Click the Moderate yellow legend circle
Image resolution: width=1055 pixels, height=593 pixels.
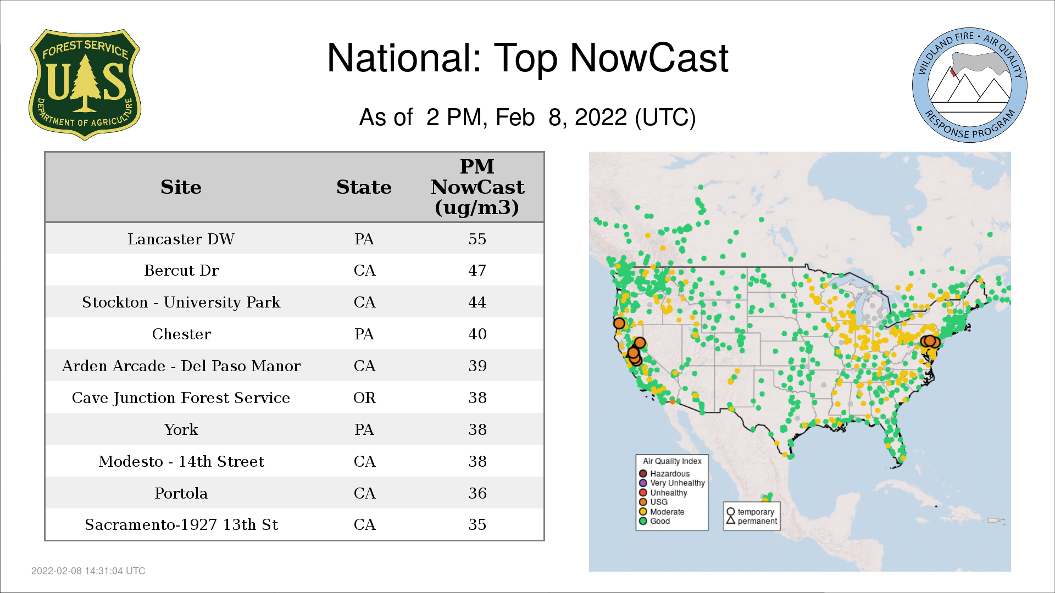(x=643, y=512)
